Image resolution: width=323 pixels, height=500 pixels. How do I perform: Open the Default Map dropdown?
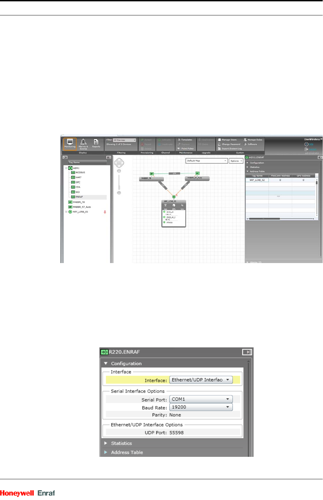coord(207,161)
